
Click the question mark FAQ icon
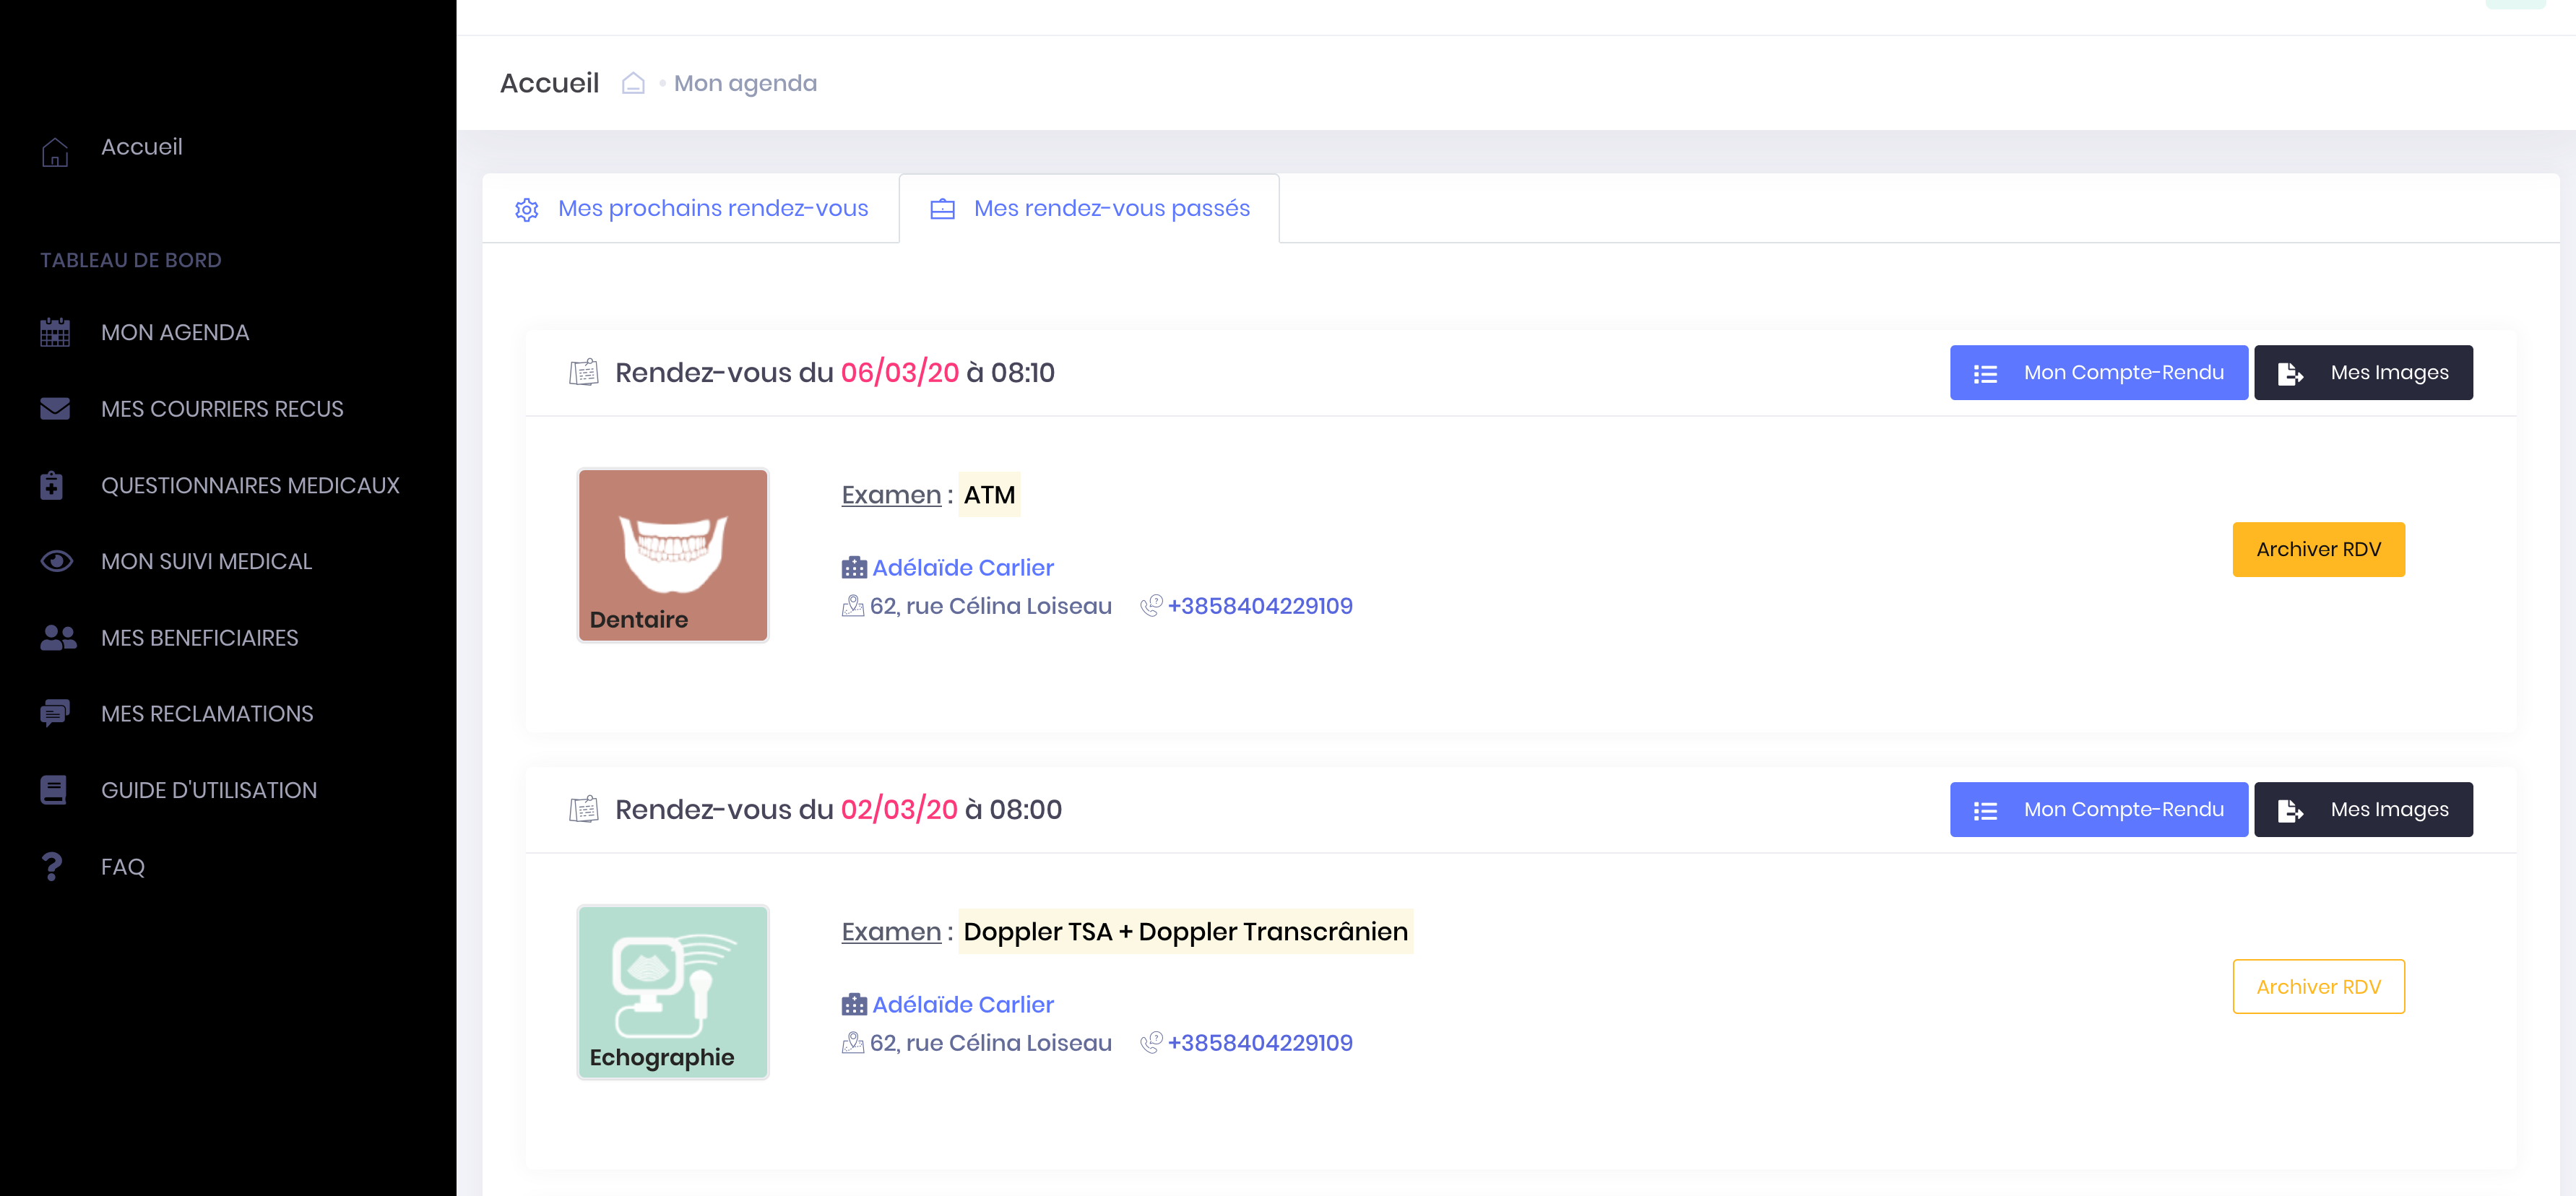coord(52,867)
